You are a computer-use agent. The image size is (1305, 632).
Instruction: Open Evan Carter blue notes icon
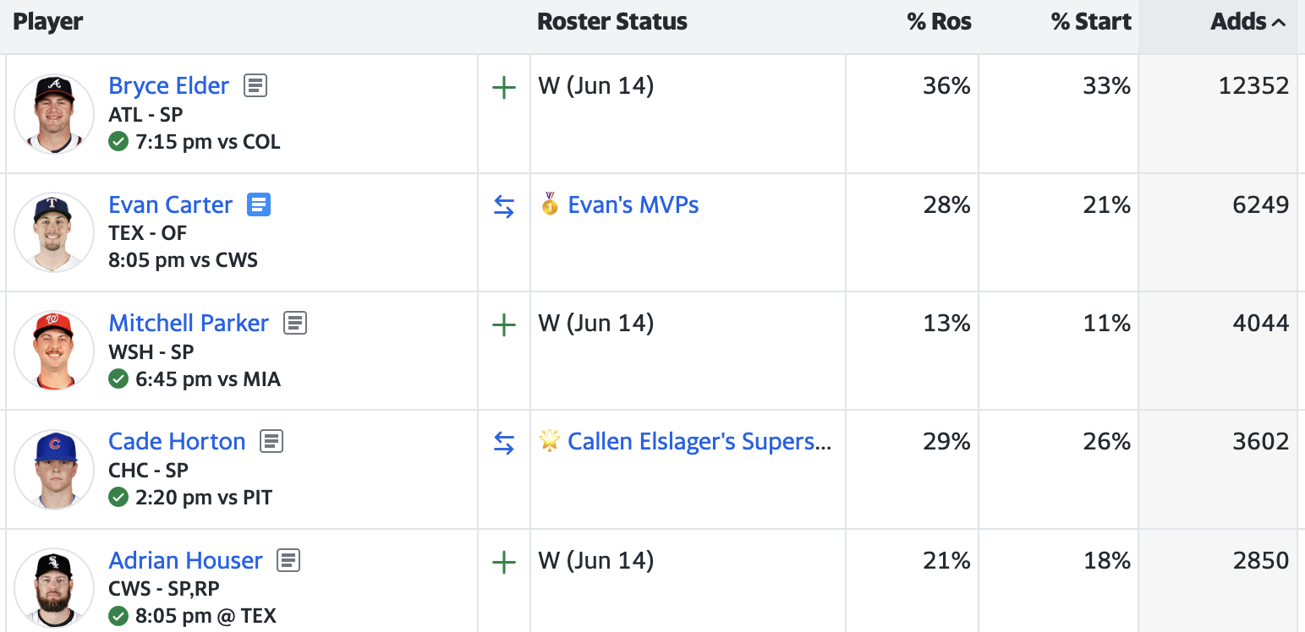[x=259, y=204]
